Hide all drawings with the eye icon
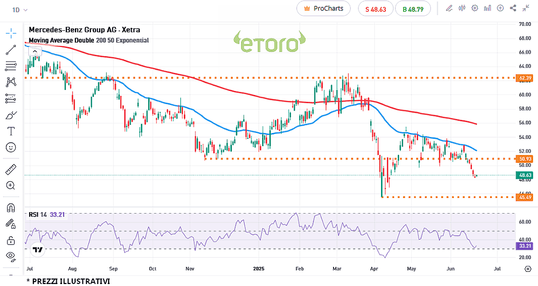The height and width of the screenshot is (286, 538). click(x=11, y=256)
